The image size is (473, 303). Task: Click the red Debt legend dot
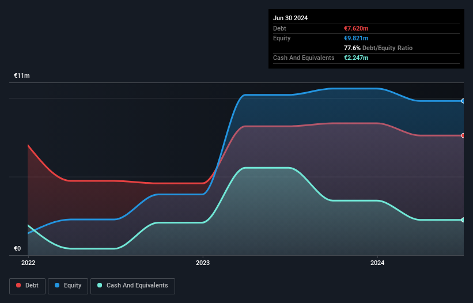(x=18, y=285)
